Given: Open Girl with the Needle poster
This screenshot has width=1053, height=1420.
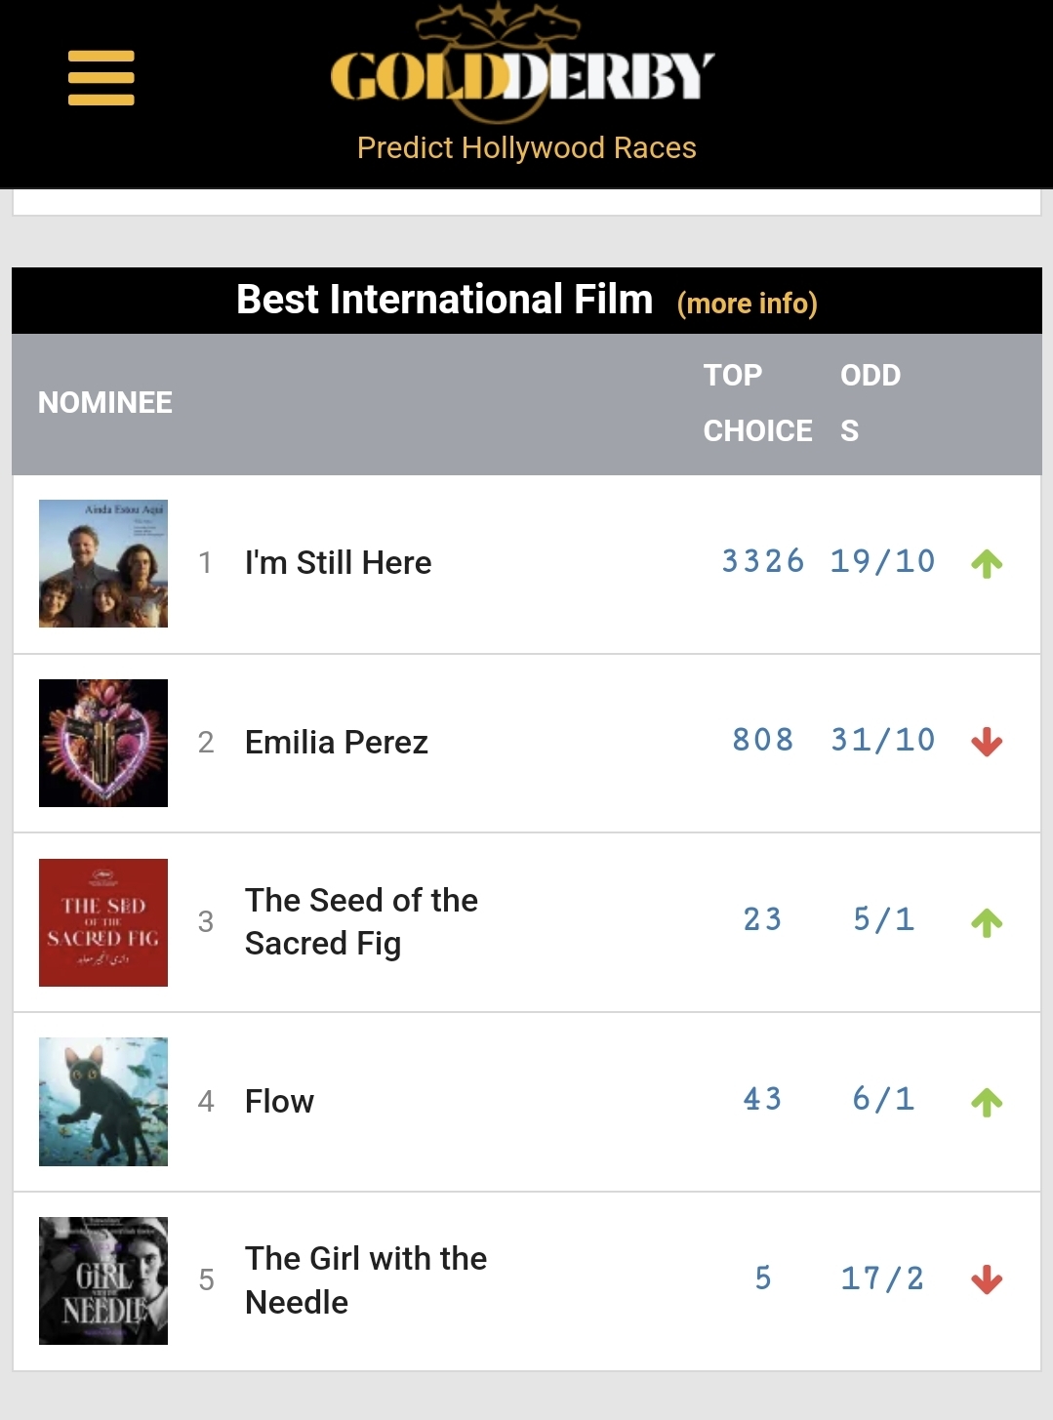Looking at the screenshot, I should click(x=103, y=1280).
